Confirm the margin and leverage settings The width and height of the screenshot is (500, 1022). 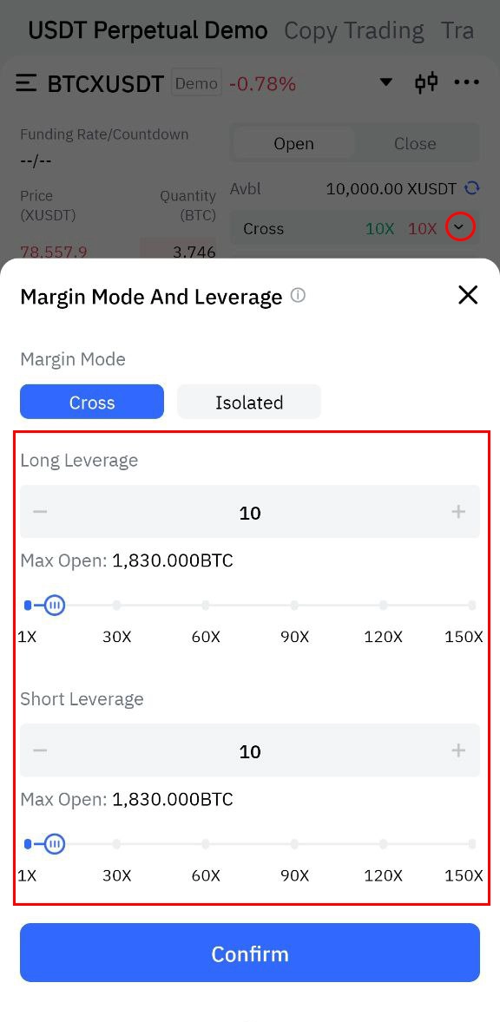coord(250,953)
